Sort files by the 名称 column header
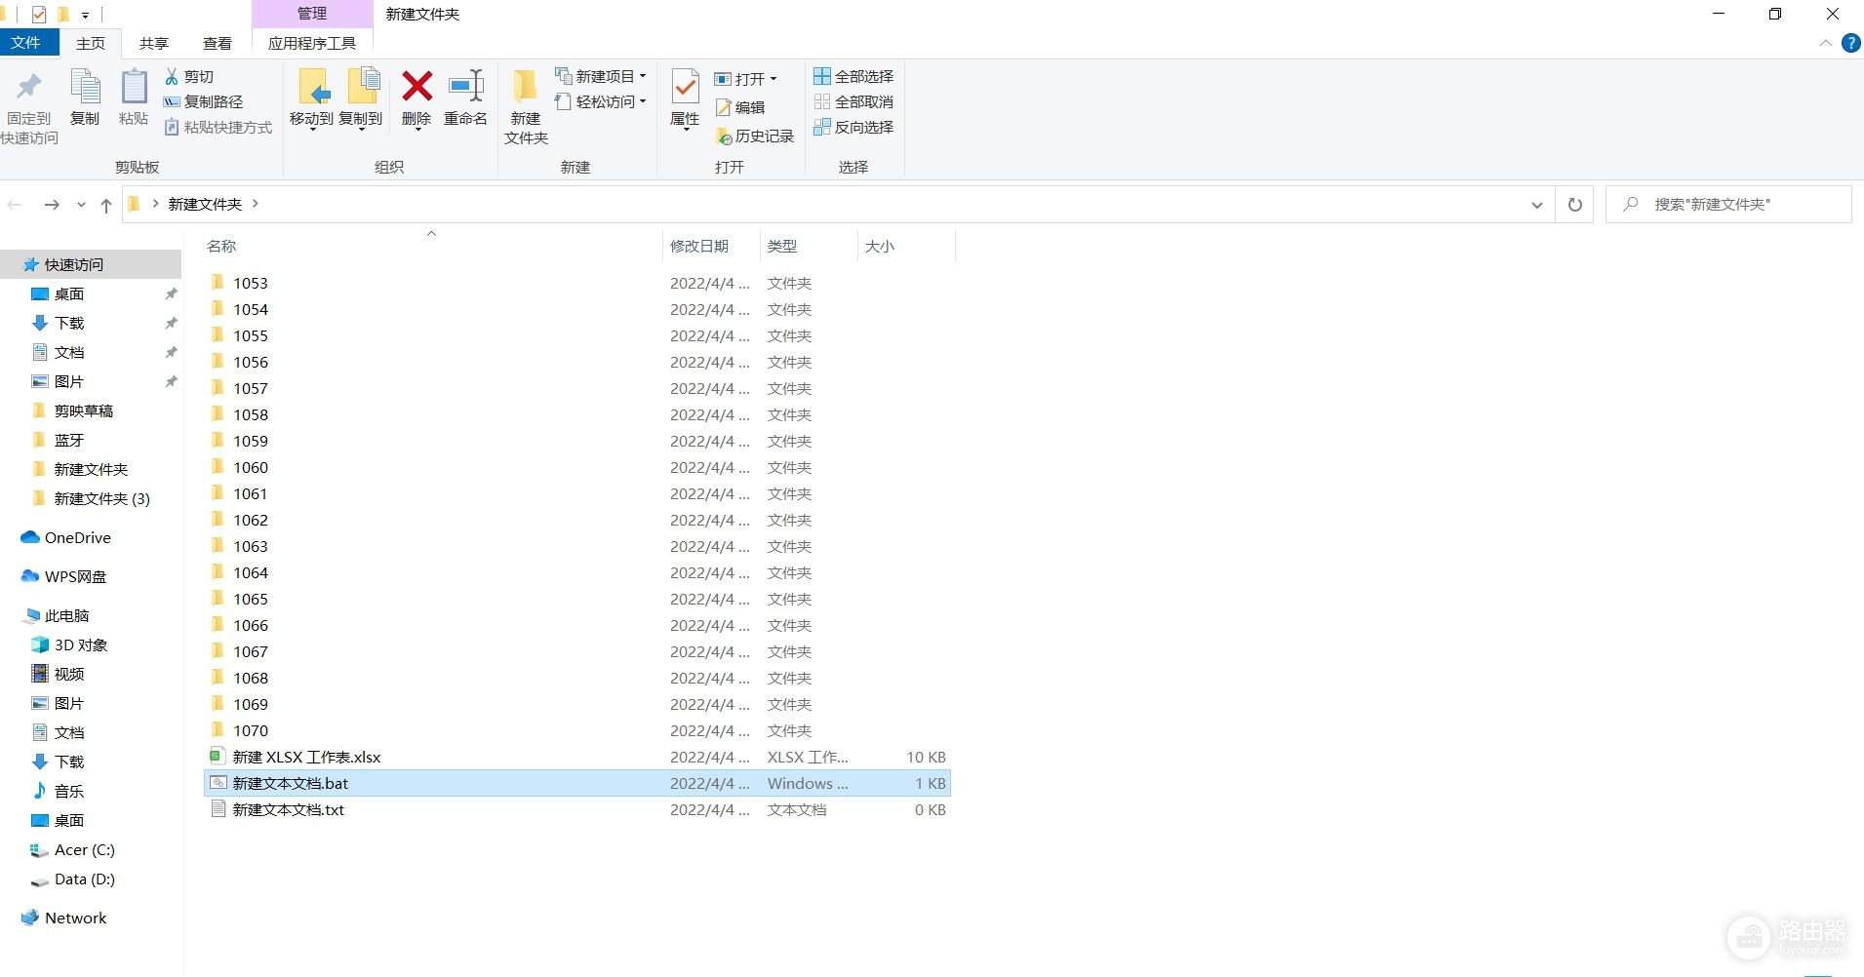This screenshot has width=1864, height=977. pyautogui.click(x=432, y=246)
